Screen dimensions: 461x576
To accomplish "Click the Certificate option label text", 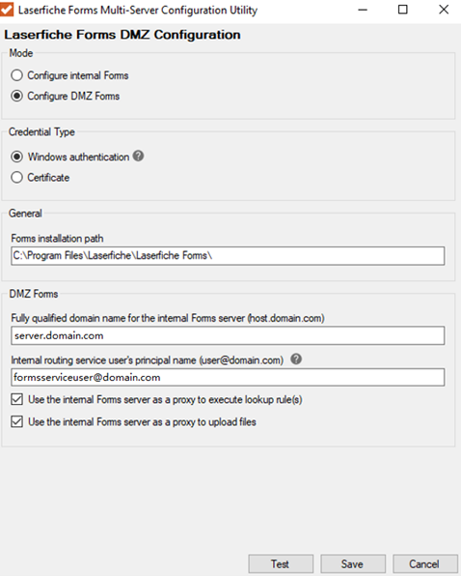I will coord(48,178).
